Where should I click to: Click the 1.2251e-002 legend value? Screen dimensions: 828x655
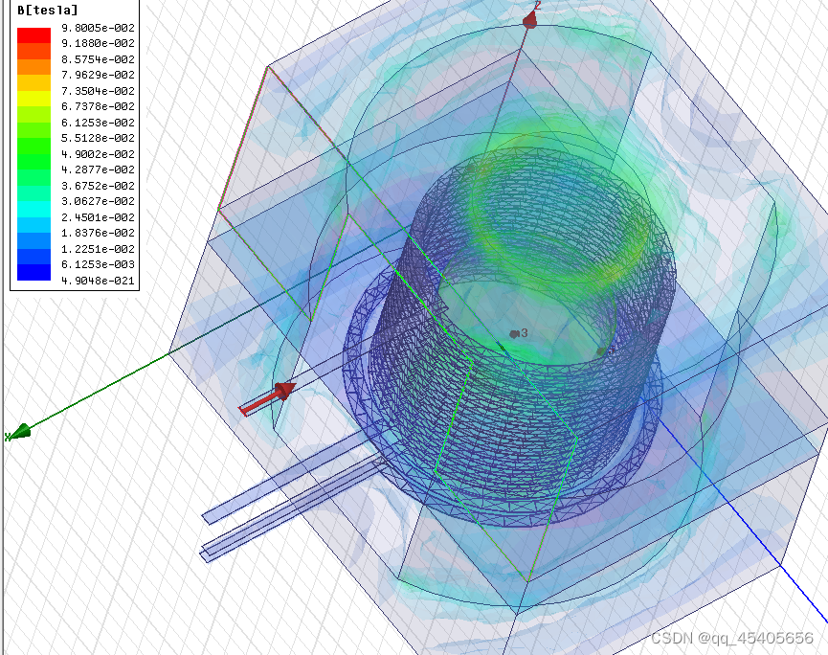point(98,248)
